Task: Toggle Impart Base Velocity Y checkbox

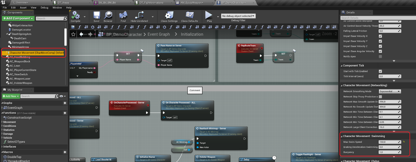Action: 380,41
